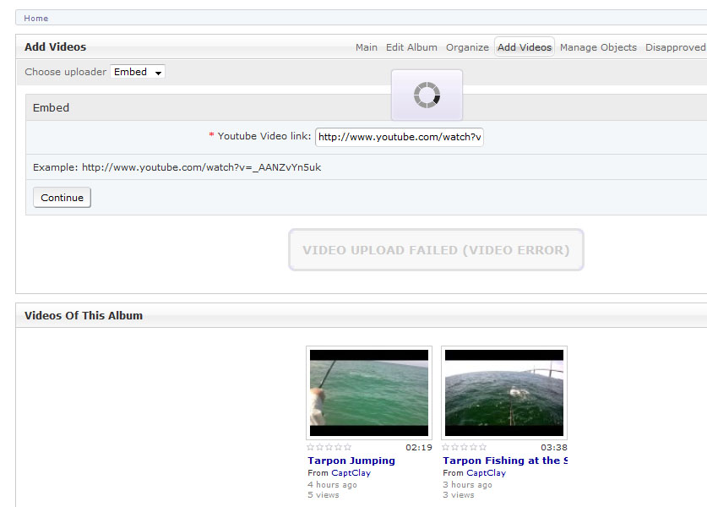Image resolution: width=707 pixels, height=507 pixels.
Task: Click the 03:38 duration label
Action: [554, 448]
